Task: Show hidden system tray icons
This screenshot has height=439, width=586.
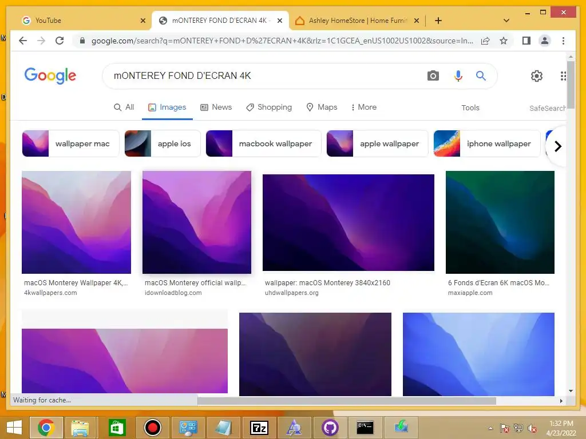Action: pos(490,428)
